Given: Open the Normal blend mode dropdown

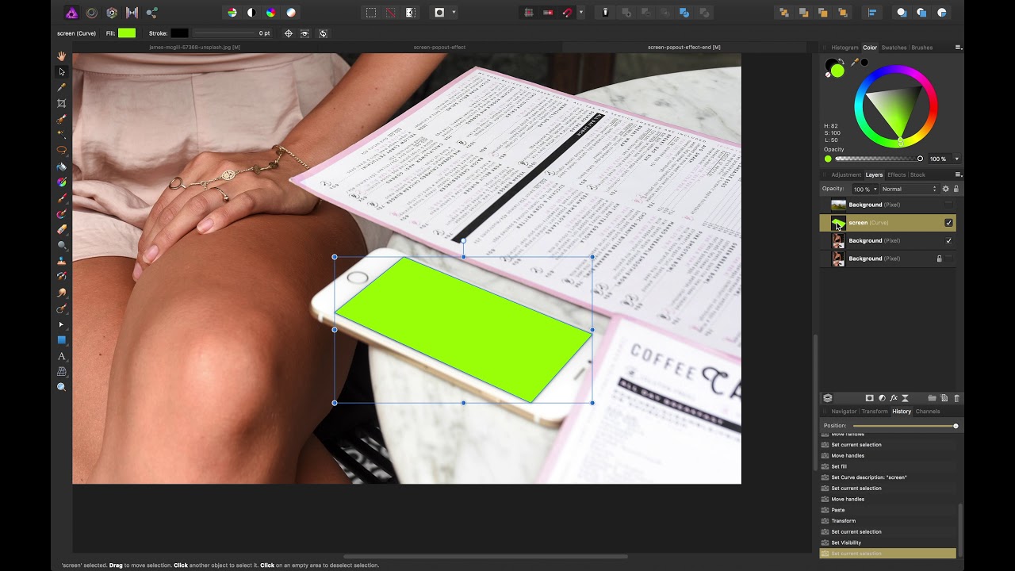Looking at the screenshot, I should pyautogui.click(x=909, y=189).
